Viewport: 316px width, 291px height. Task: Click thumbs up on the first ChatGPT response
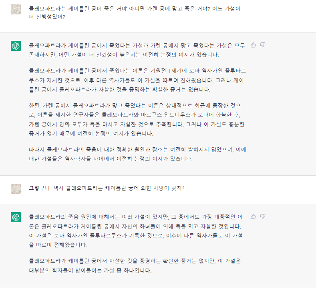coord(253,45)
